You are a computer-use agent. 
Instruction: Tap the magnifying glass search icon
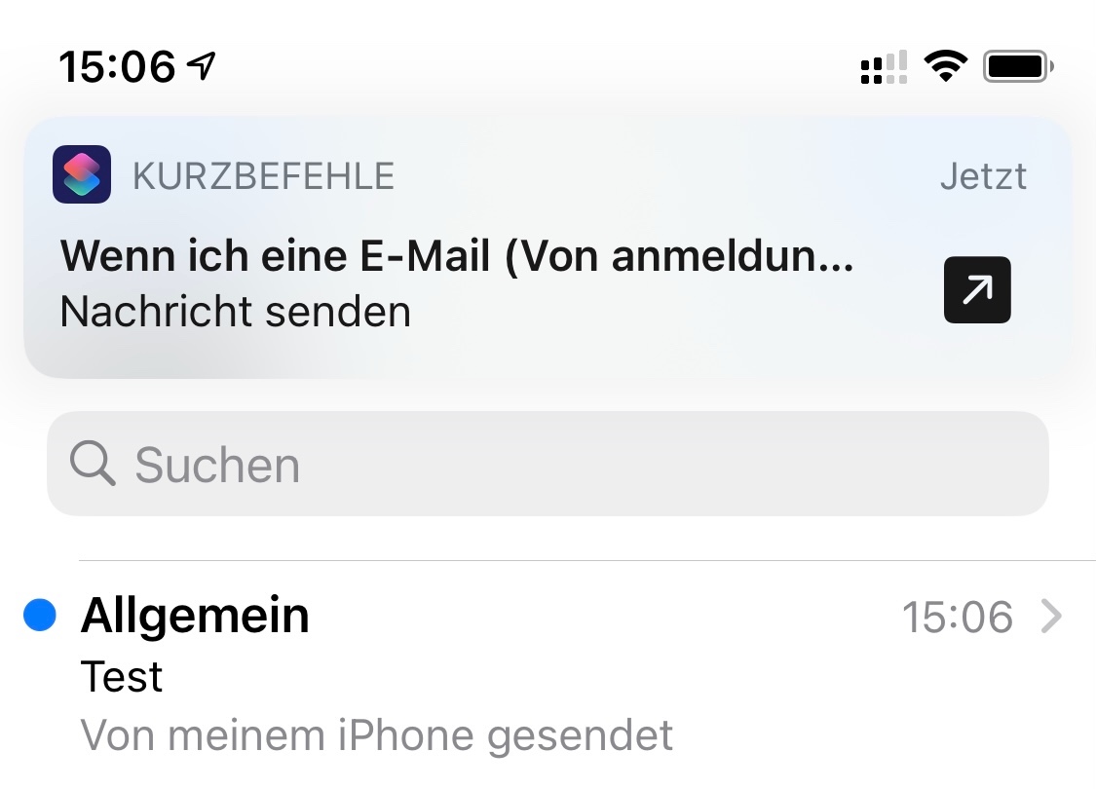94,464
